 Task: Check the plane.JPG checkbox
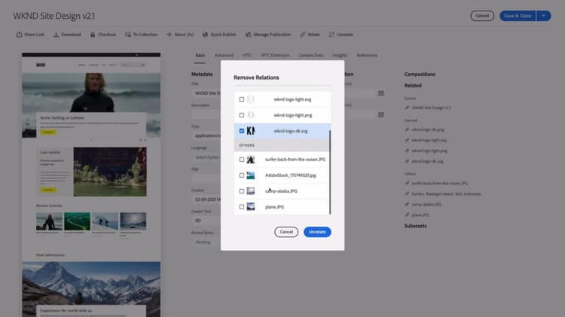pos(242,207)
